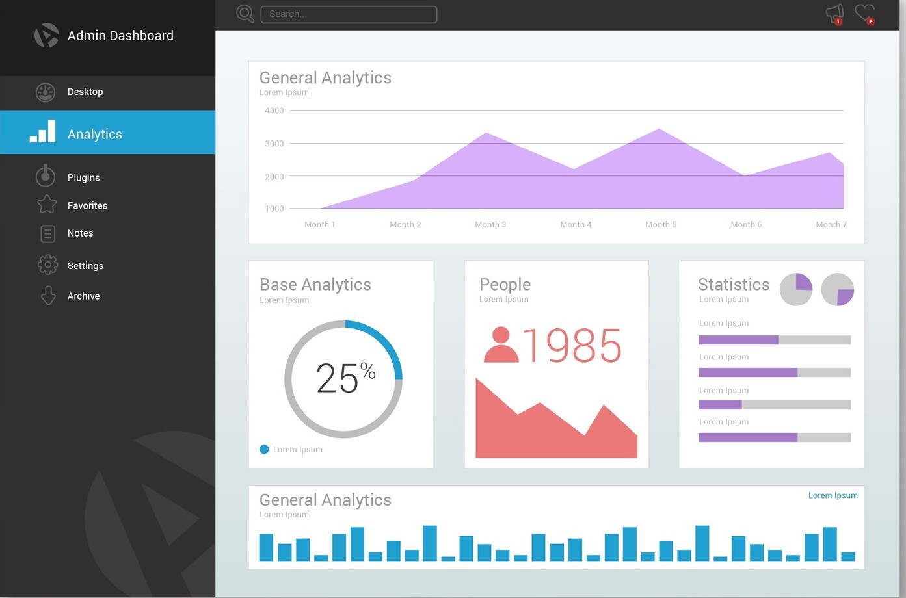The width and height of the screenshot is (906, 598).
Task: Click the Desktop gauge icon in the sidebar
Action: (x=45, y=92)
